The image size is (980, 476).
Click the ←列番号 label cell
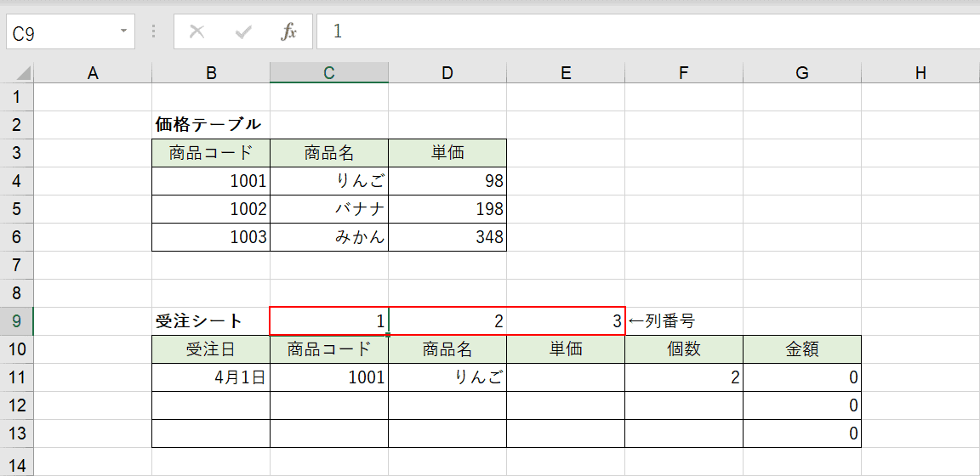[684, 321]
